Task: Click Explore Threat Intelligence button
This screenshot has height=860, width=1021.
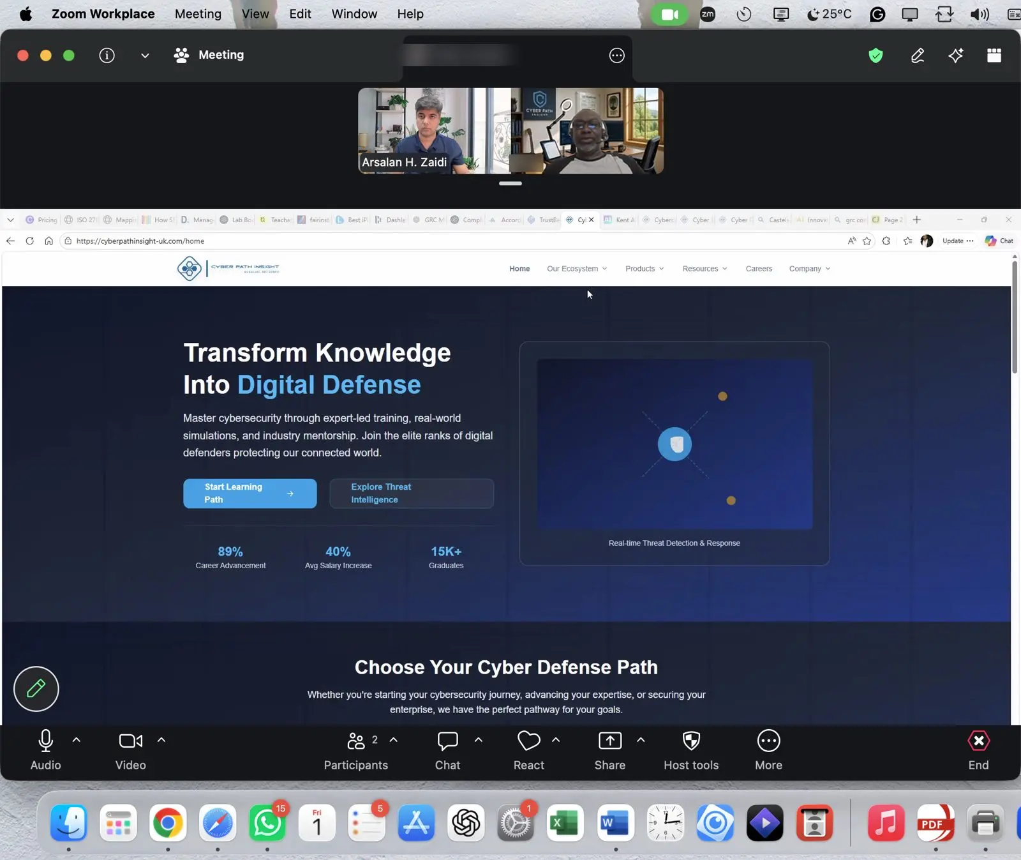Action: 412,494
